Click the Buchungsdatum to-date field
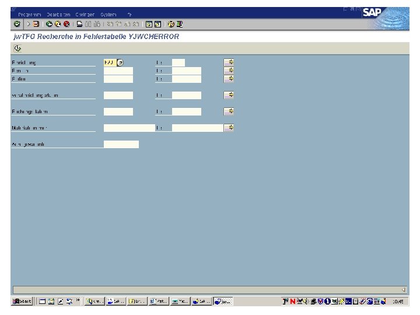 point(187,111)
